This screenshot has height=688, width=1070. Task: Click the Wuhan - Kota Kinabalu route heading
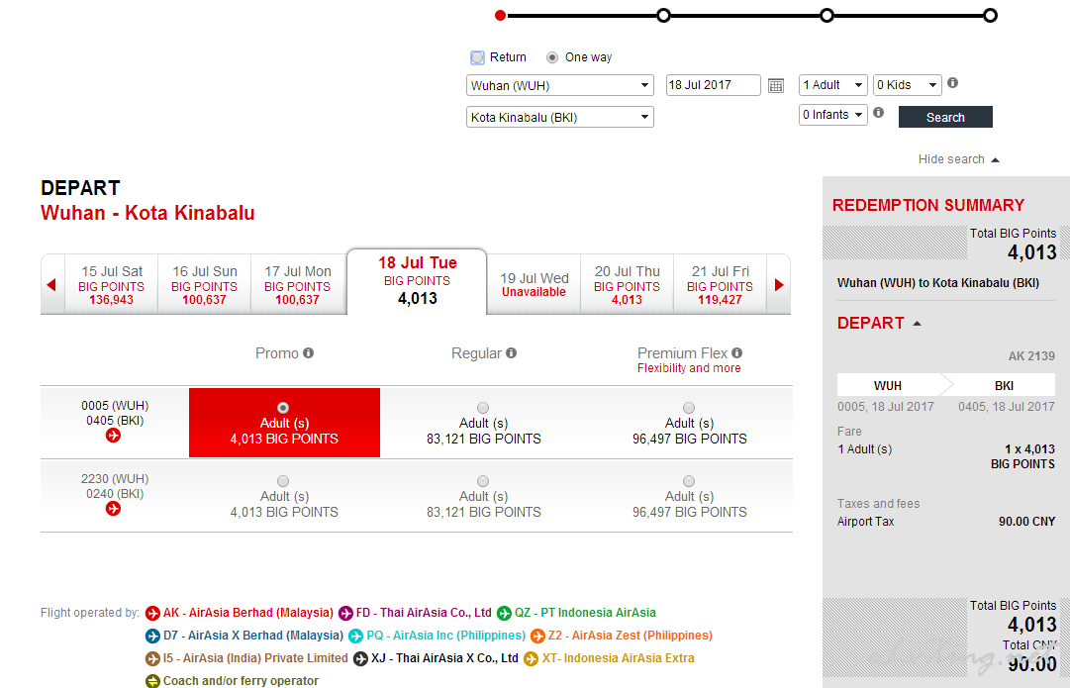click(147, 213)
